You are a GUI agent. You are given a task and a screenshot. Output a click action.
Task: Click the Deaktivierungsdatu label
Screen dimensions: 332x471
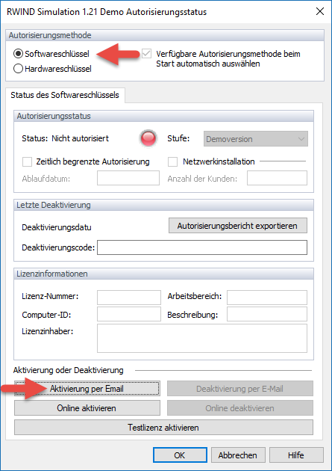coord(57,227)
